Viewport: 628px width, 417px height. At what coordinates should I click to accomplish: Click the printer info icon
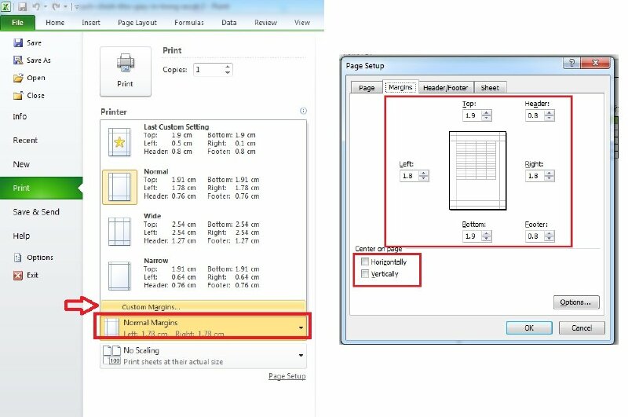tap(303, 111)
